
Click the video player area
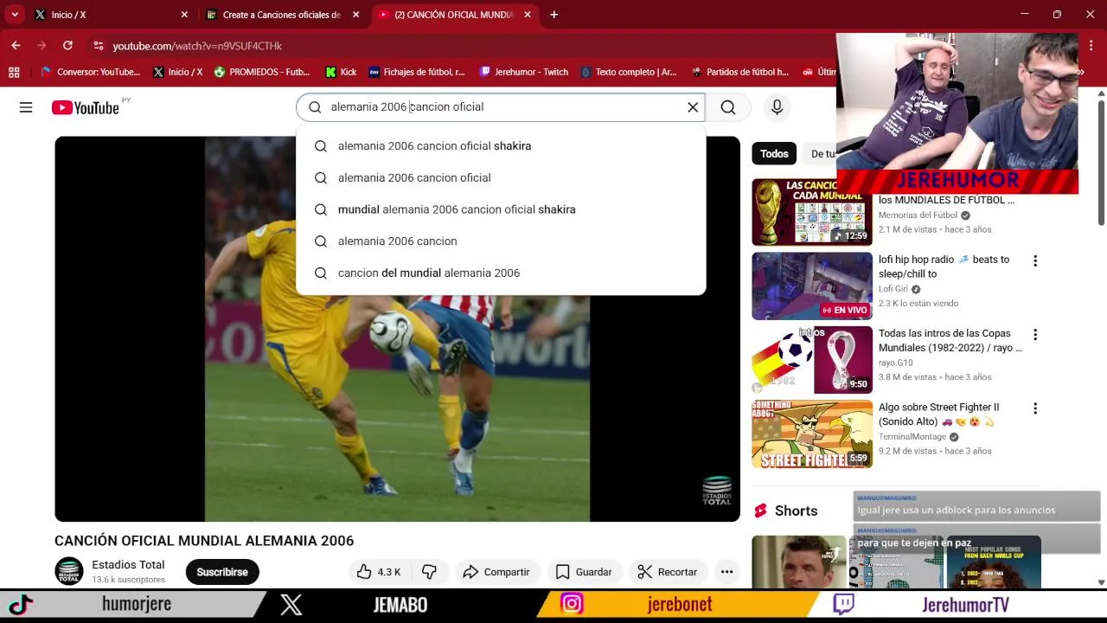pyautogui.click(x=397, y=329)
